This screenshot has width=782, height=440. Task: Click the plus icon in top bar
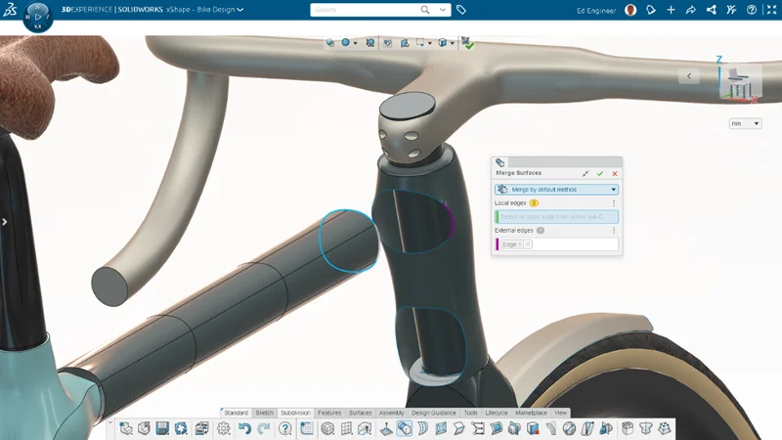[x=671, y=10]
